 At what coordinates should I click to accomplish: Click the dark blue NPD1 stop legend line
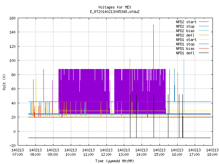(x=204, y=44)
